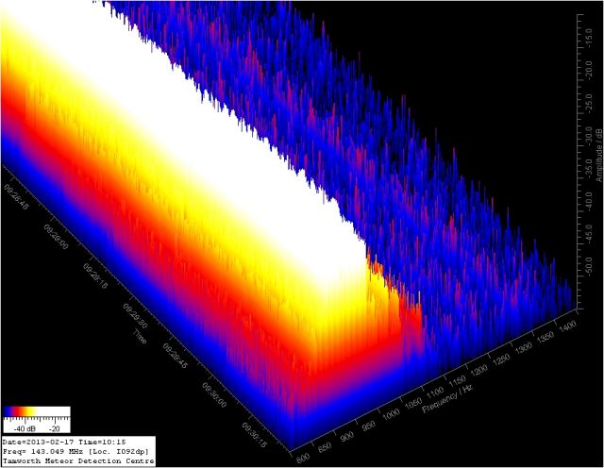The width and height of the screenshot is (604, 468).
Task: Select the 09:29:30 time axis marker
Action: (x=135, y=316)
